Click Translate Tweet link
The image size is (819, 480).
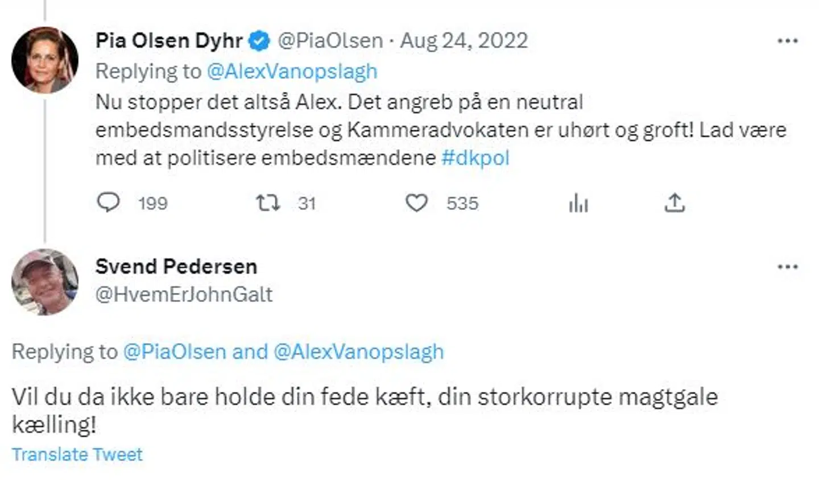[77, 454]
